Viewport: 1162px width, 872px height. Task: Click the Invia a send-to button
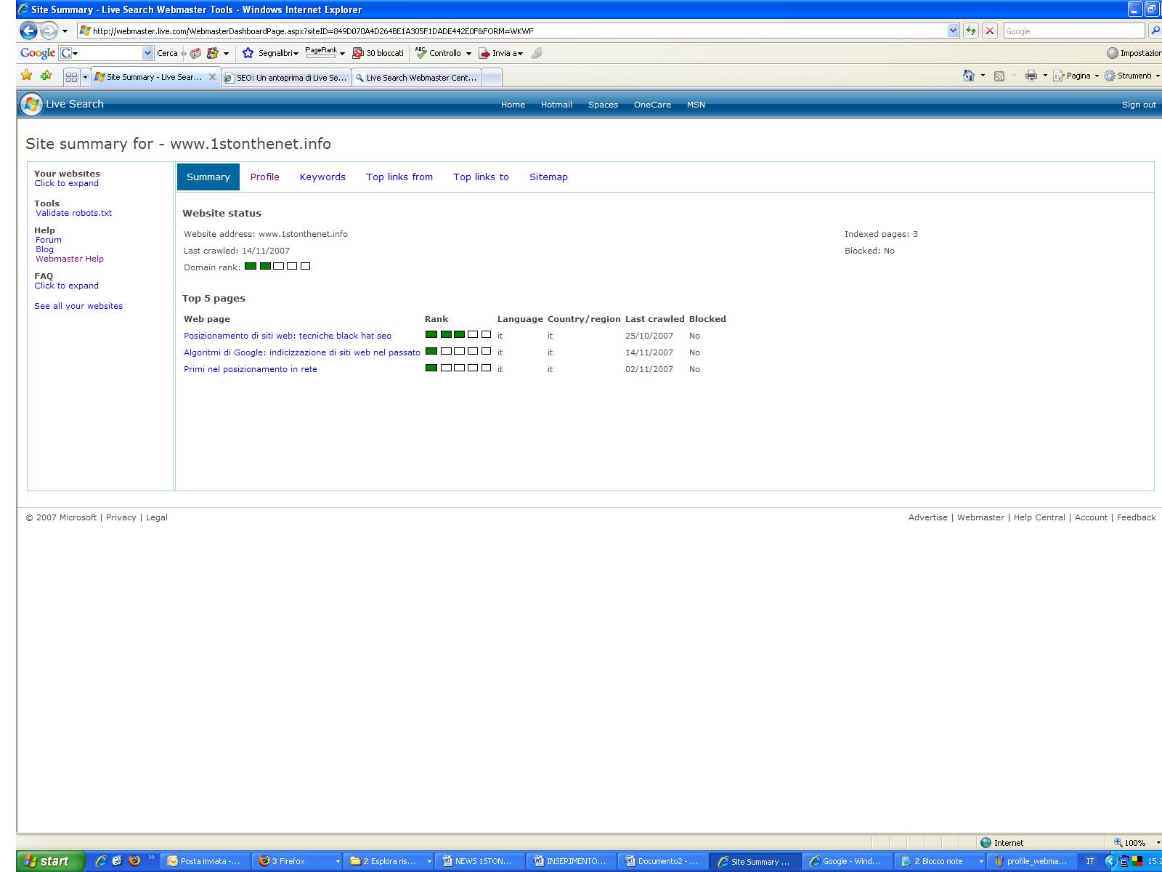click(500, 53)
